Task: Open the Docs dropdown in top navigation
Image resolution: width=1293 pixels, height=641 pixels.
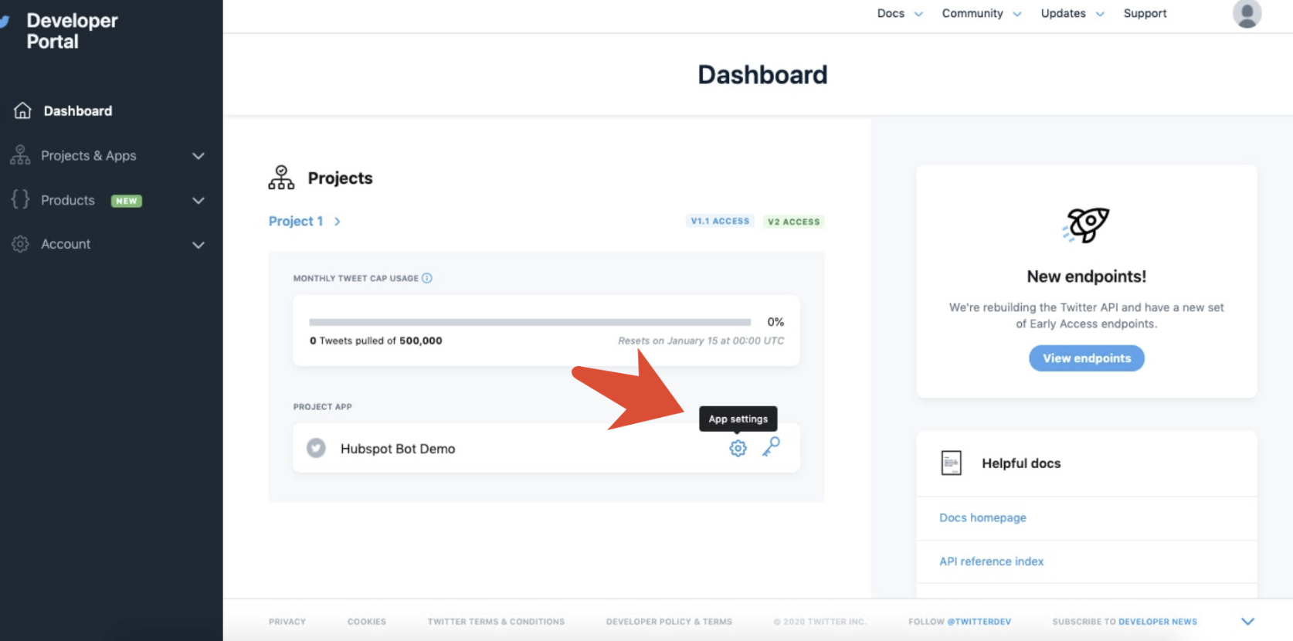Action: [900, 13]
